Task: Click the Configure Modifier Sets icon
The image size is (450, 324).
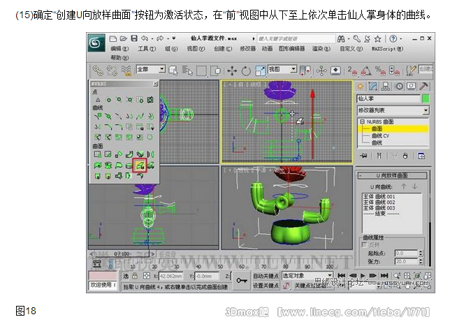Action: click(421, 156)
